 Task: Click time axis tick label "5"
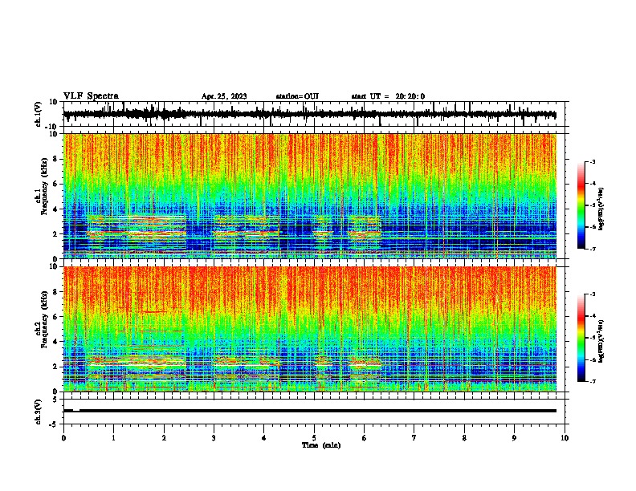point(314,438)
